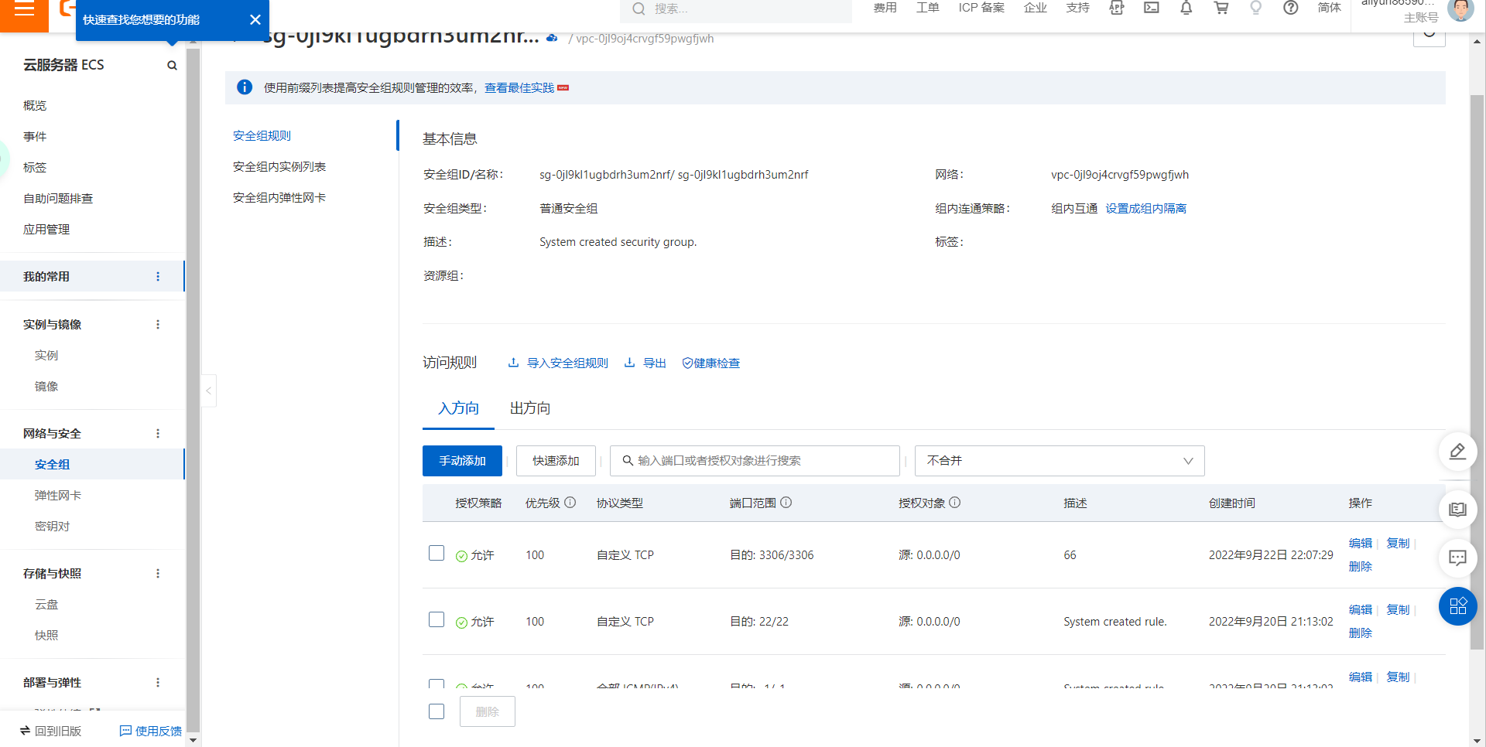
Task: Click the lightbulb tips icon
Action: (1256, 8)
